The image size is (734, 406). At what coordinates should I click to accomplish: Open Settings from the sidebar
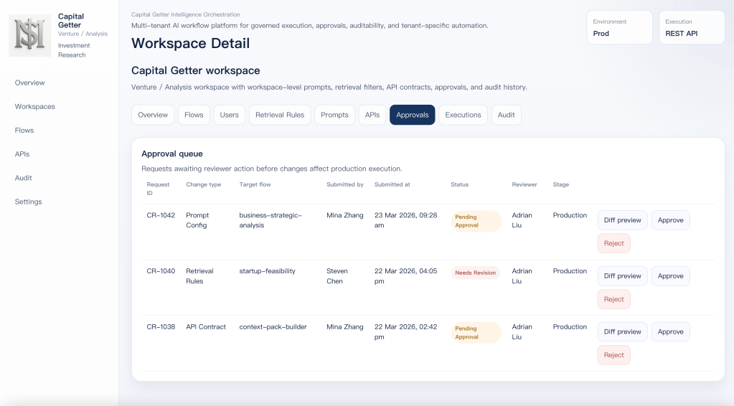[29, 202]
